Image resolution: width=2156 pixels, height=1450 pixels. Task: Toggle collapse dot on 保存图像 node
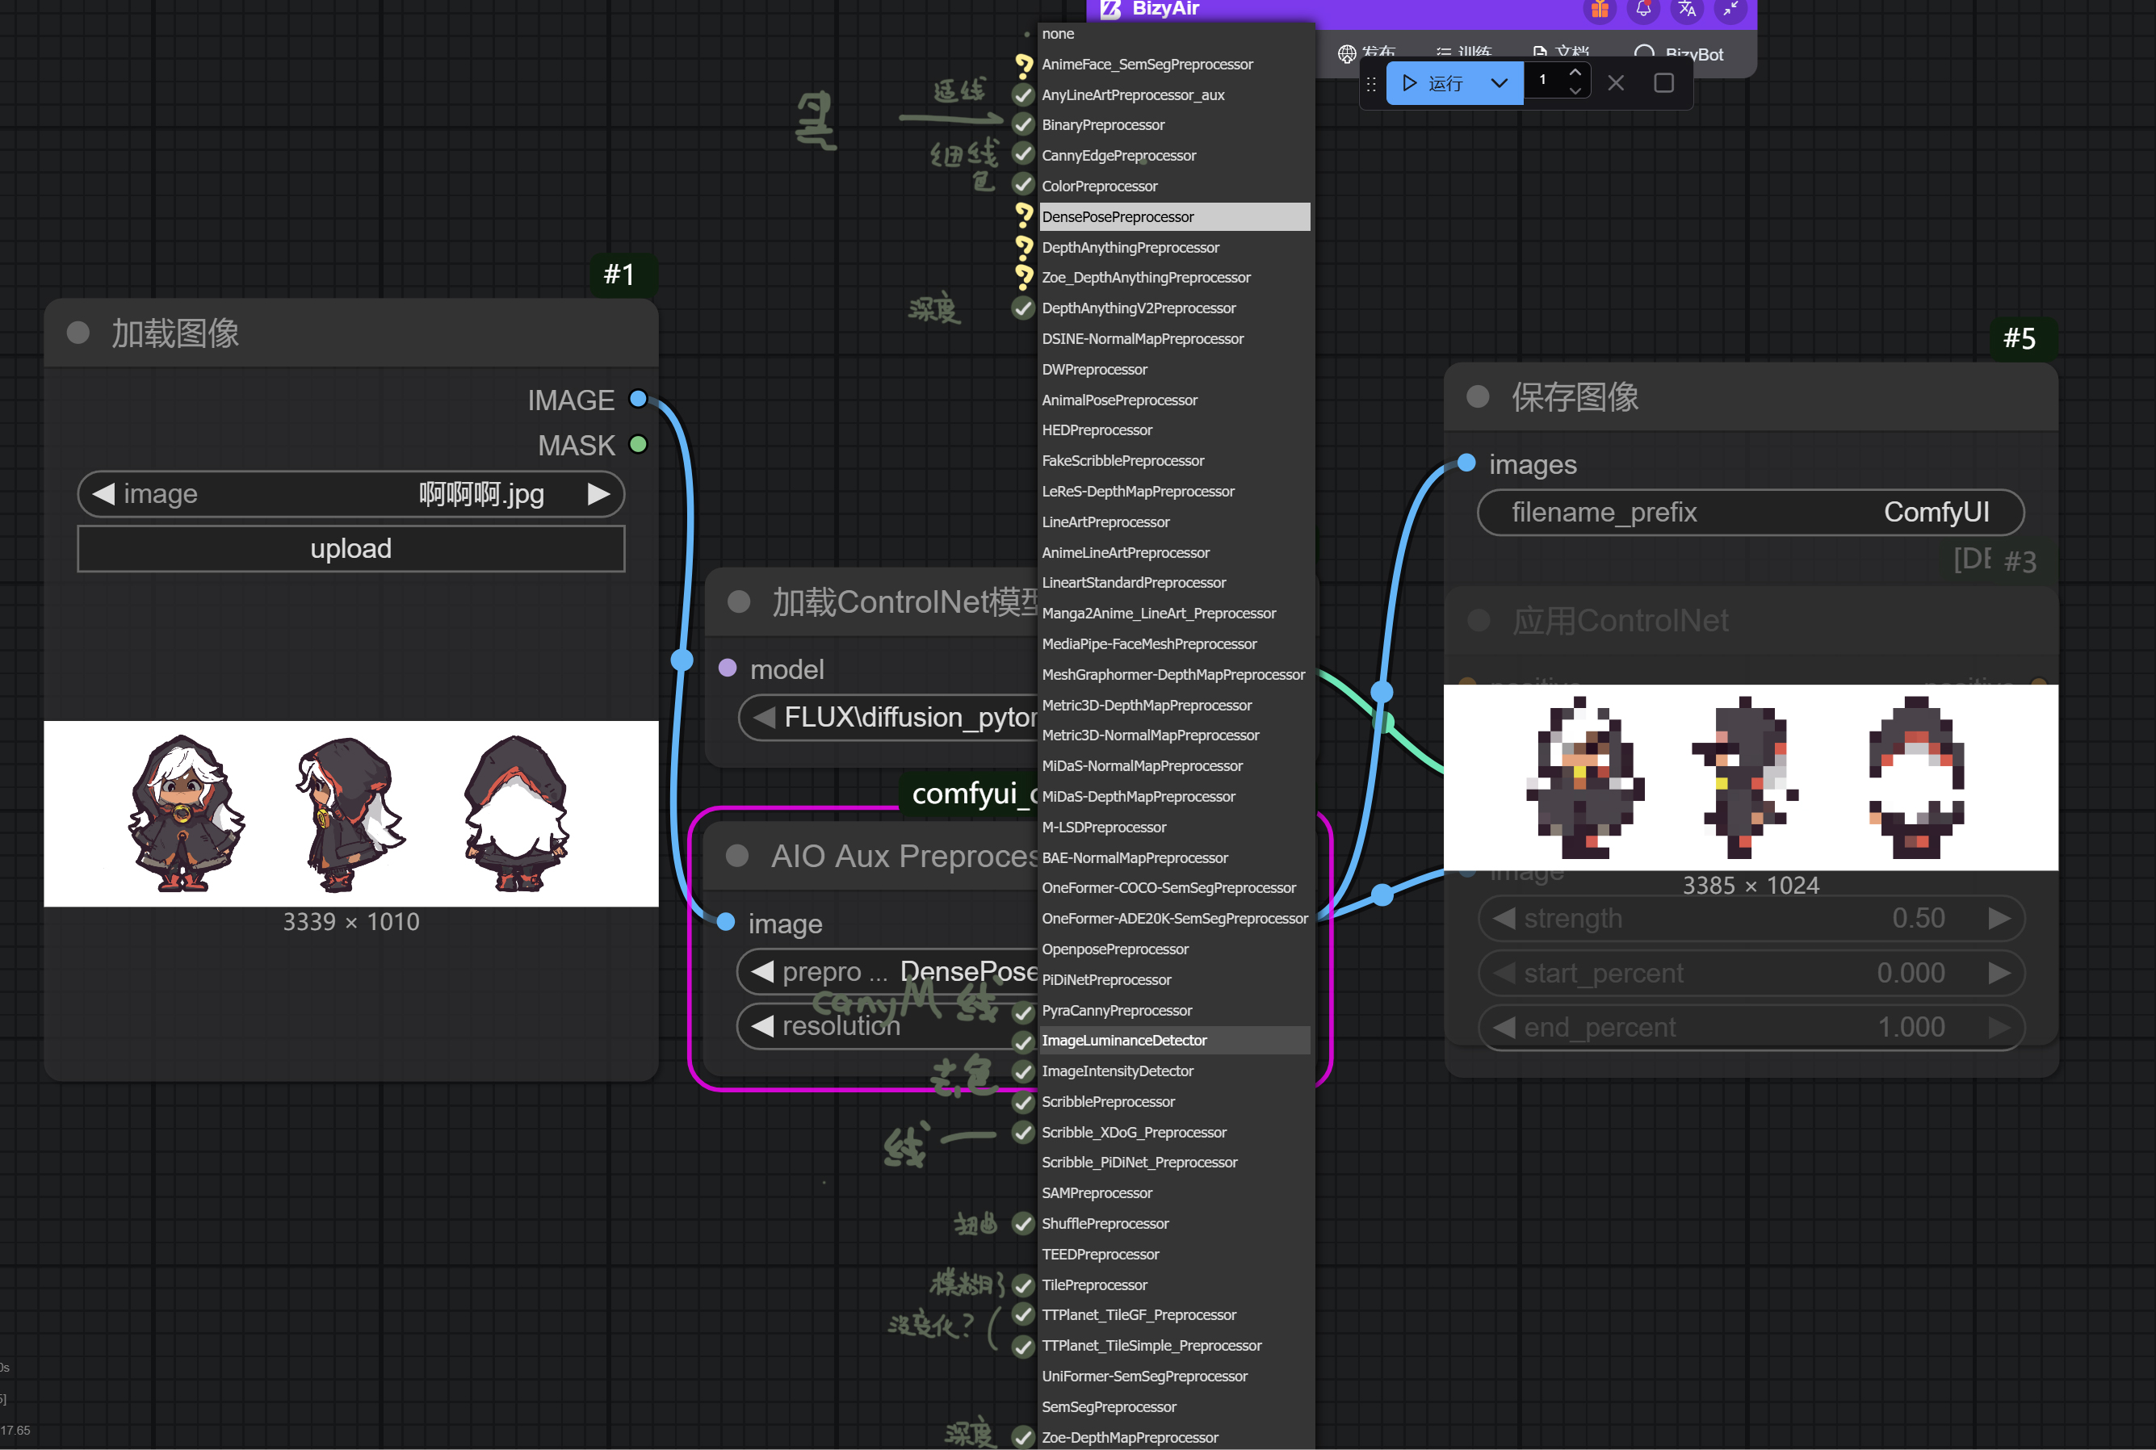coord(1478,396)
